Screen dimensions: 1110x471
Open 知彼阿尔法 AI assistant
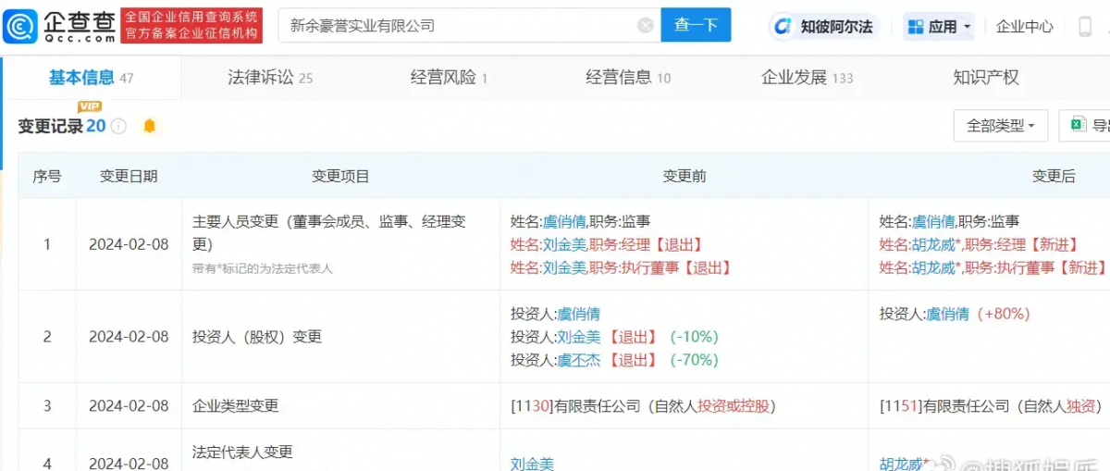point(824,26)
